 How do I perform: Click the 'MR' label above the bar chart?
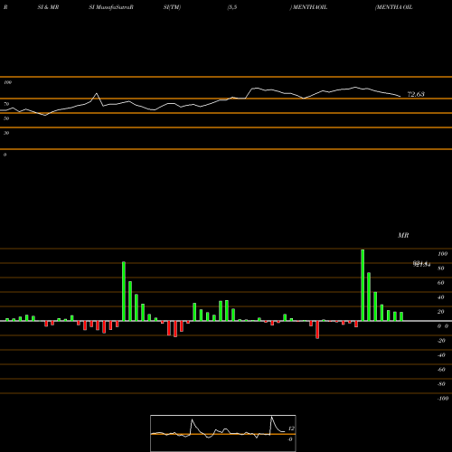coord(403,235)
